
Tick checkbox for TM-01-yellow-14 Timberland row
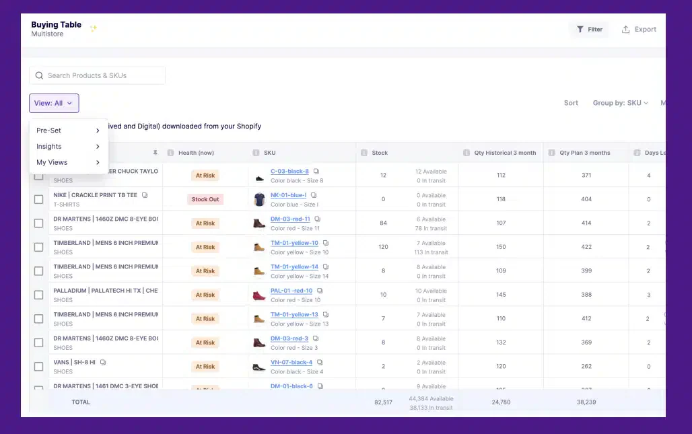pyautogui.click(x=39, y=270)
